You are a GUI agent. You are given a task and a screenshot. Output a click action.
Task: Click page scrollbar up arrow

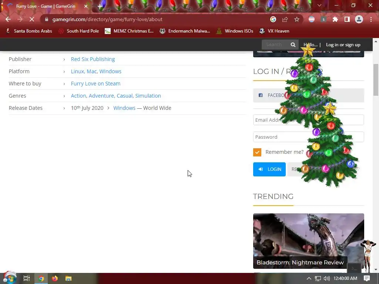click(376, 41)
